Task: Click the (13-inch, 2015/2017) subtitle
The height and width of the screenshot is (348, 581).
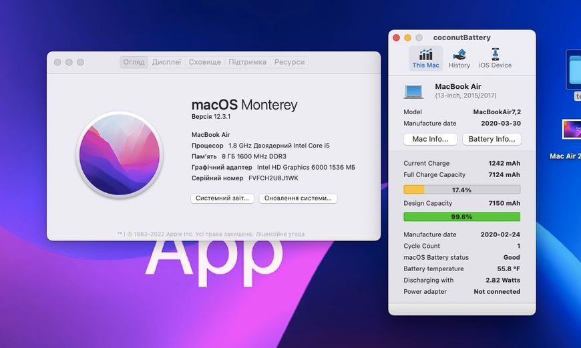Action: click(465, 96)
